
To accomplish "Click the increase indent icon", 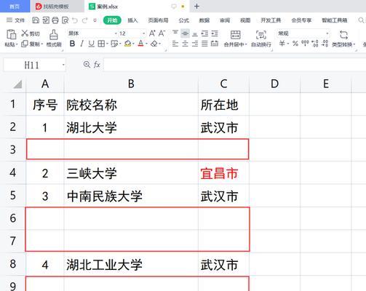I will 215,33.
